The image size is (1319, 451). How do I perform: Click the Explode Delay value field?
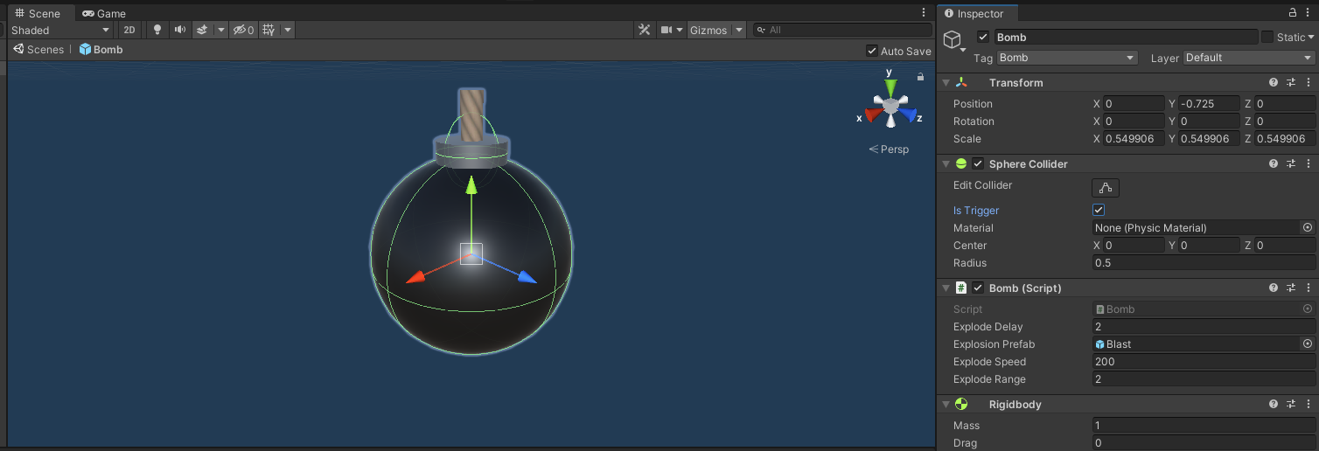coord(1203,327)
